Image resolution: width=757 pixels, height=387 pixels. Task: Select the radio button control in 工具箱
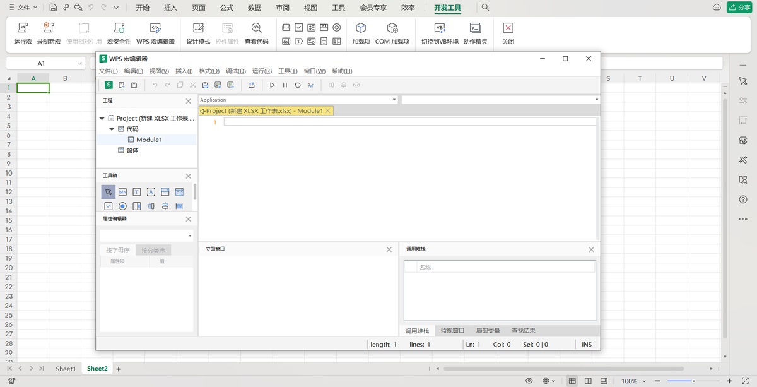[x=123, y=206]
